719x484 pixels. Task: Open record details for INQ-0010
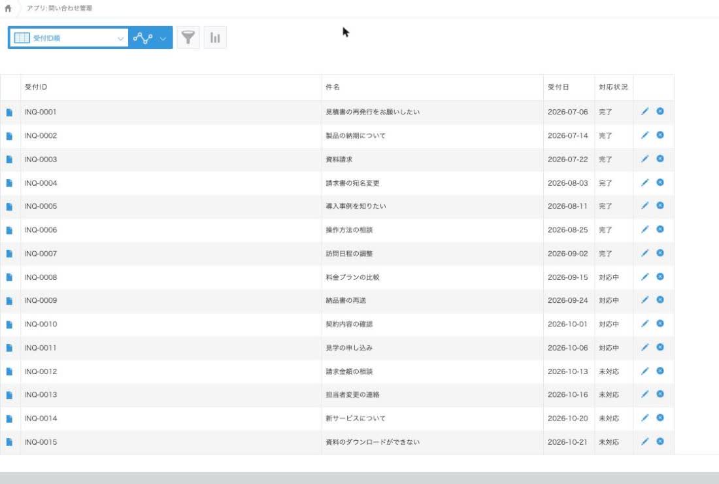pos(9,325)
